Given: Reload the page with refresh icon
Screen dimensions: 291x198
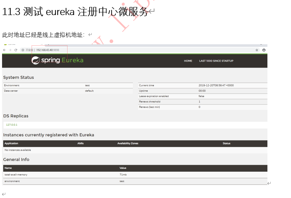Looking at the screenshot, I should [16, 50].
